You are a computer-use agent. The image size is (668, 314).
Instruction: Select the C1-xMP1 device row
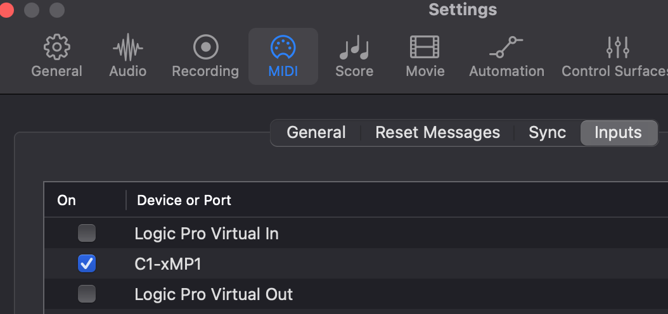356,264
